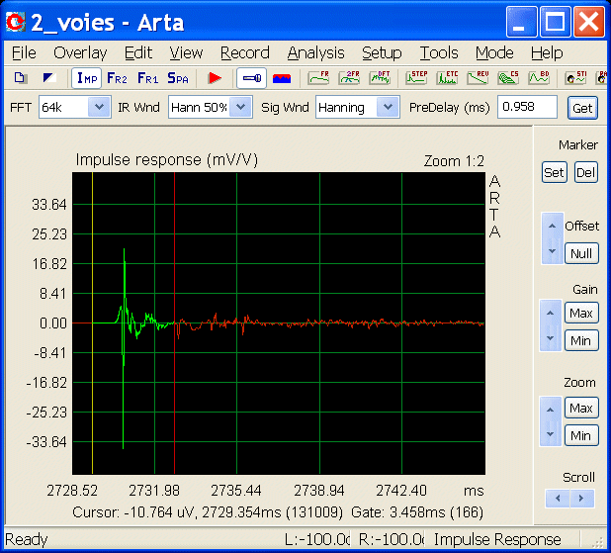
Task: Click the Marker Set button
Action: 554,172
